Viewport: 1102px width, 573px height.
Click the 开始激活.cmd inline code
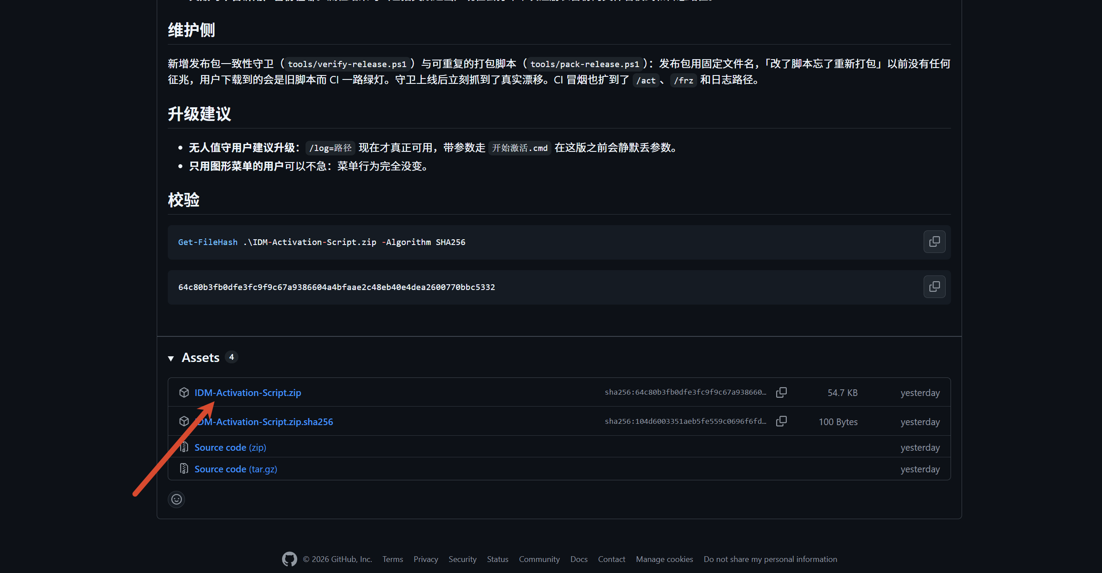[520, 148]
